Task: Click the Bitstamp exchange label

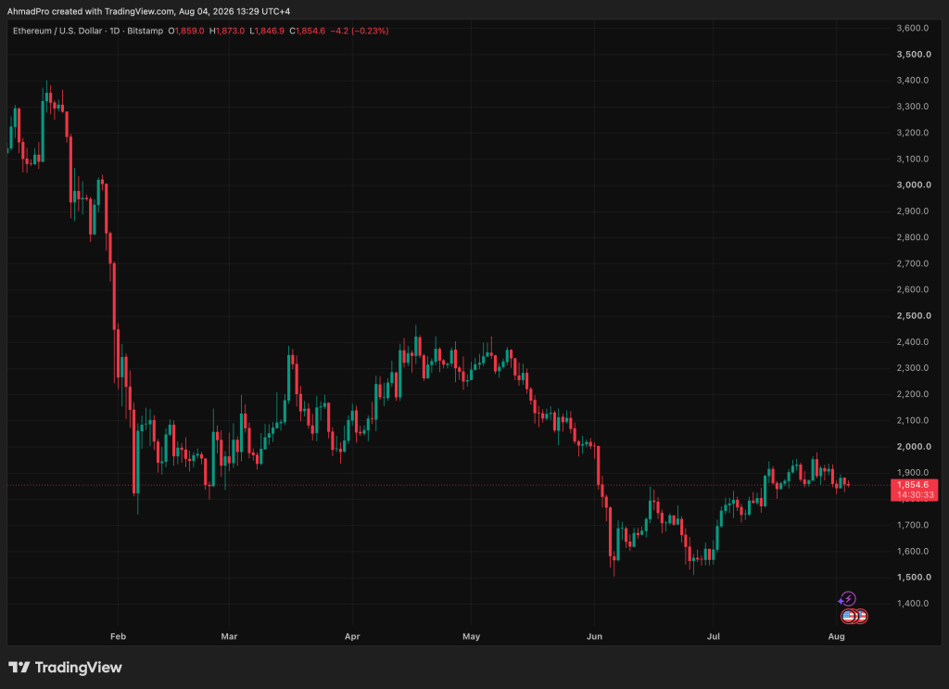Action: click(x=146, y=31)
